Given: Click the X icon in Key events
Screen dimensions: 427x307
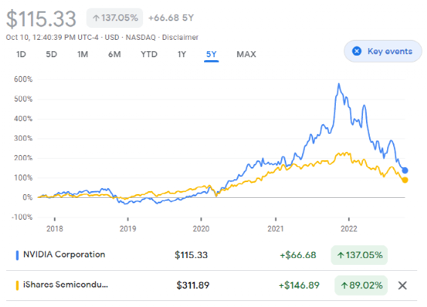Looking at the screenshot, I should coord(357,51).
